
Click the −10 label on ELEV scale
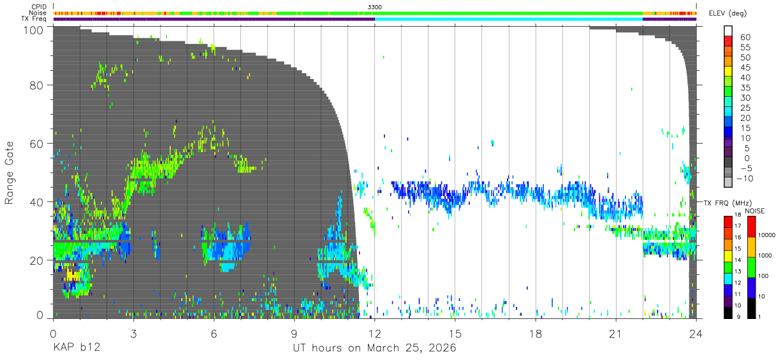click(x=746, y=179)
